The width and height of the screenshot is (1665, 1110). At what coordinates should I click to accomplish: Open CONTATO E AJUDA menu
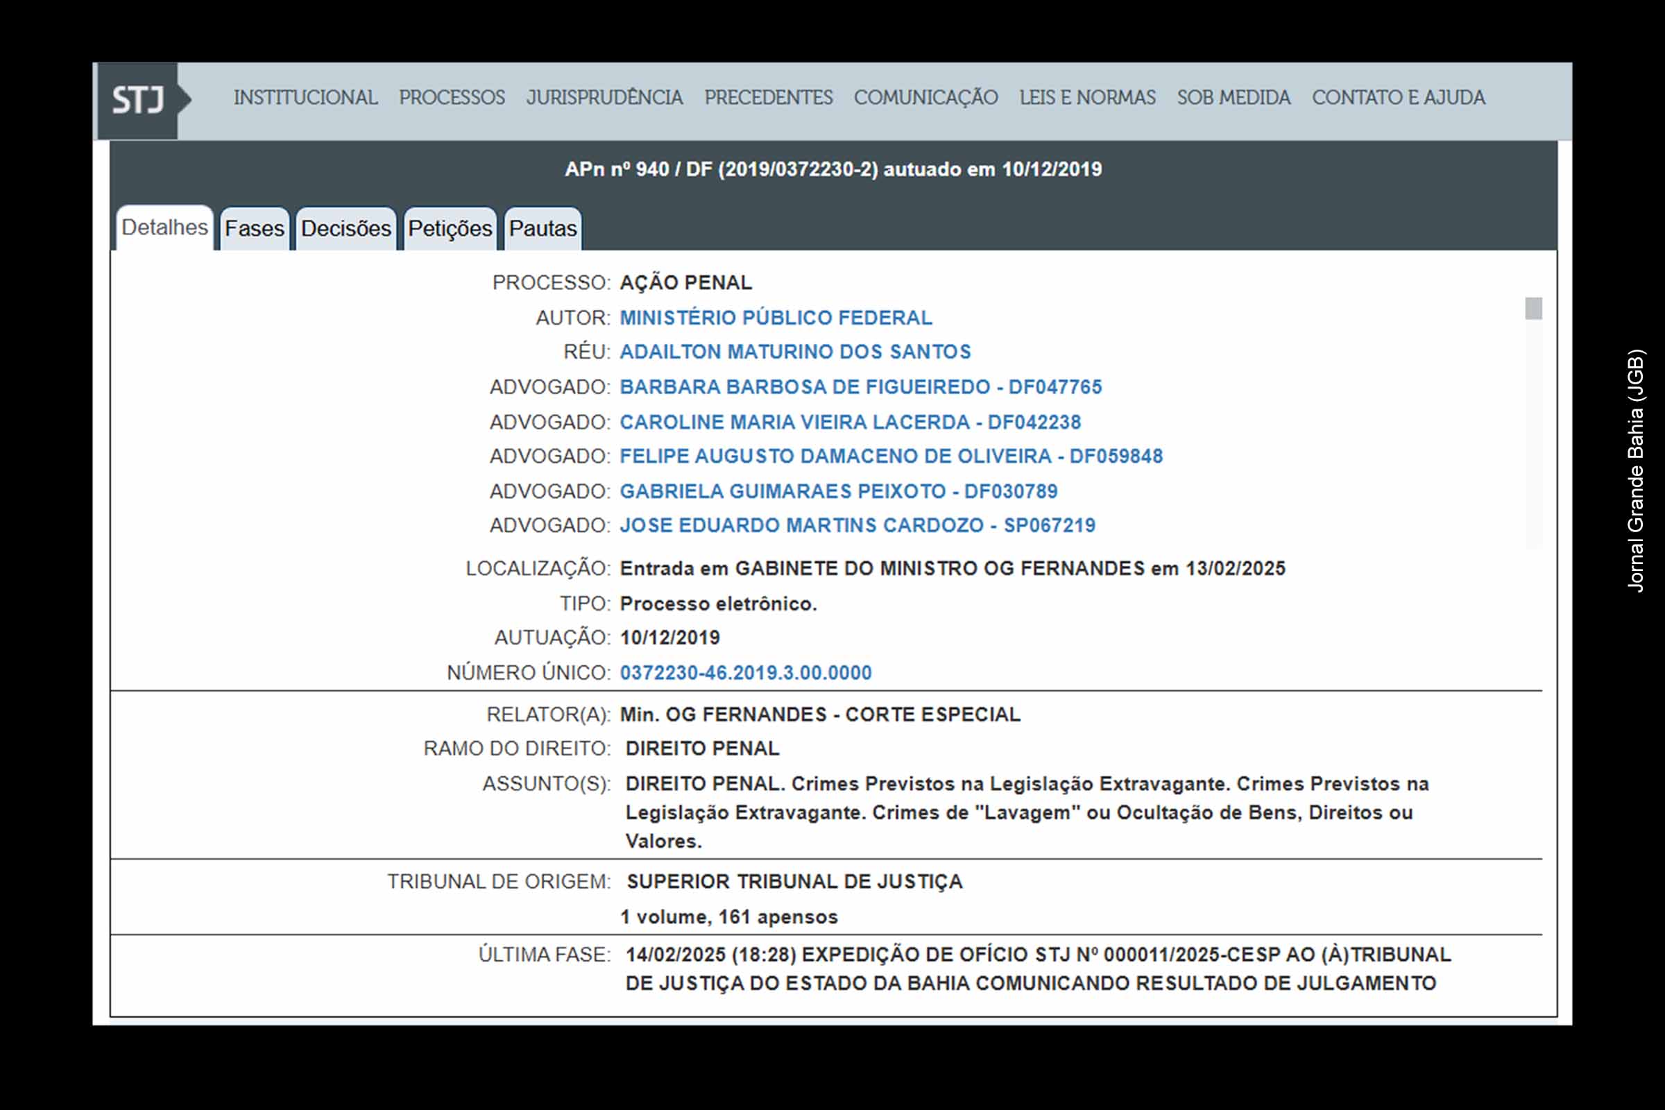[1398, 98]
